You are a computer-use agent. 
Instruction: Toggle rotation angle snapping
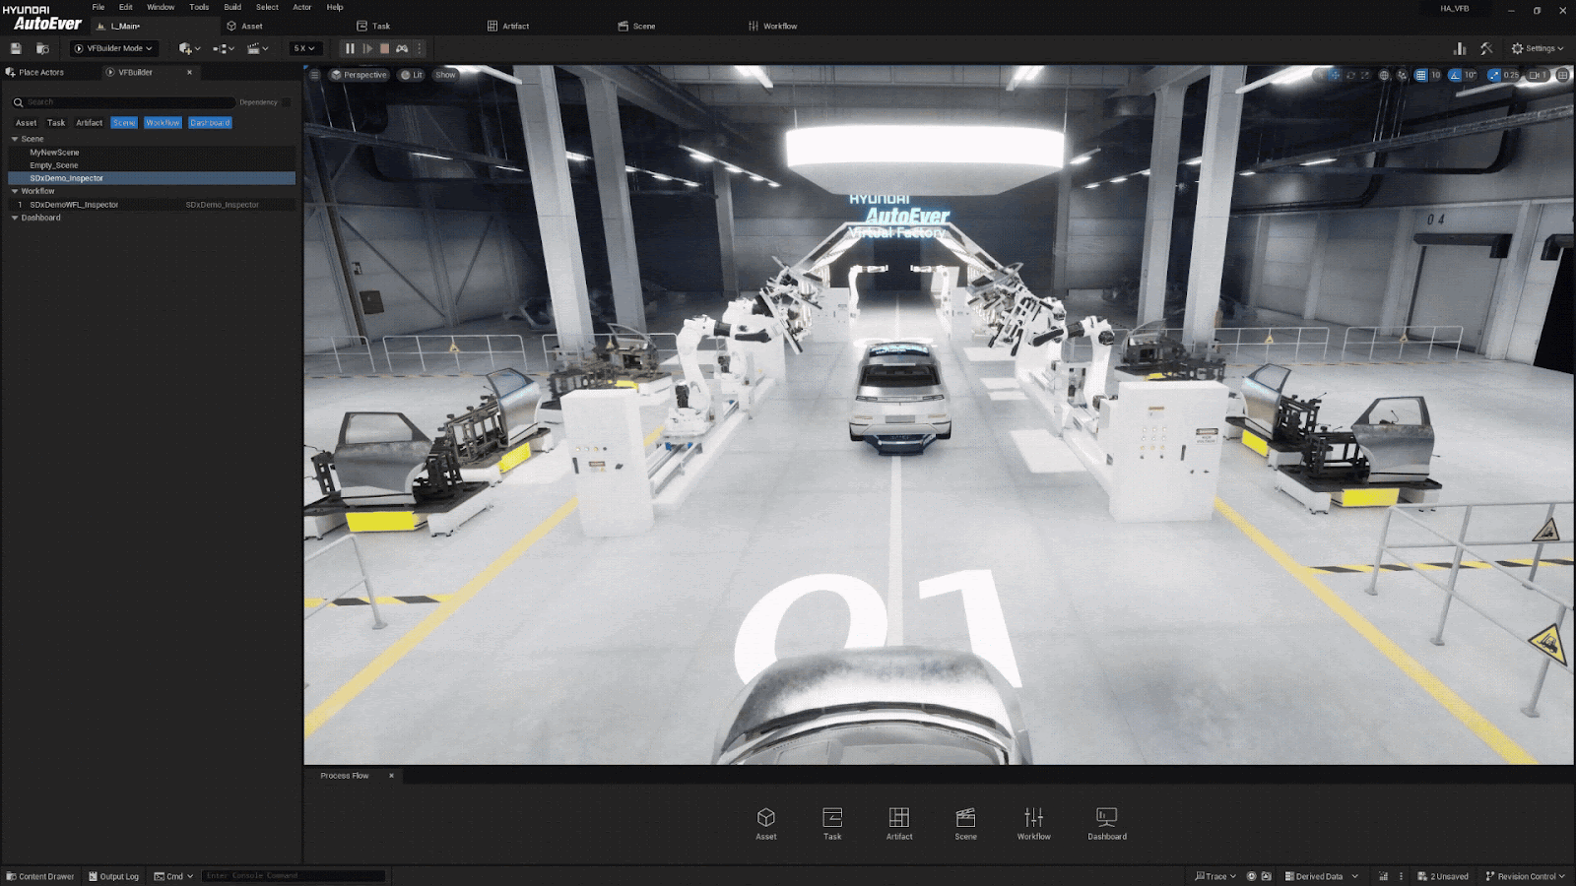(x=1455, y=75)
